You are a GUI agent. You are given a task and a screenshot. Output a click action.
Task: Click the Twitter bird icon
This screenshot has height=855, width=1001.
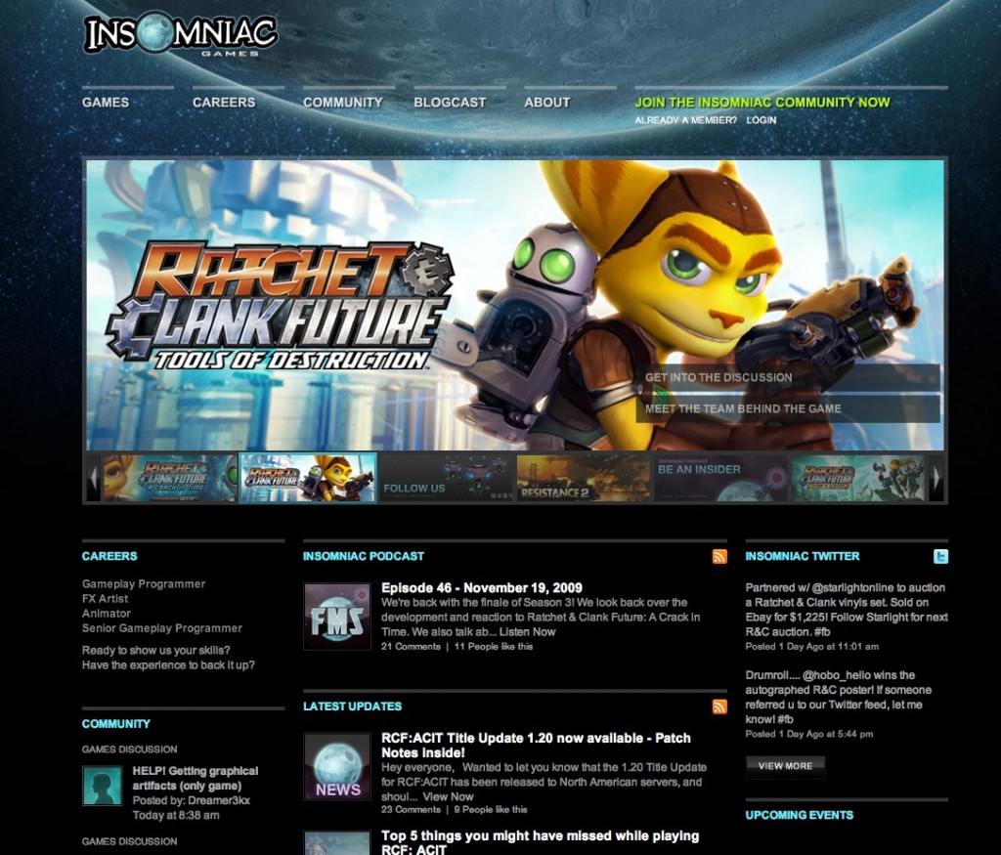(x=940, y=556)
